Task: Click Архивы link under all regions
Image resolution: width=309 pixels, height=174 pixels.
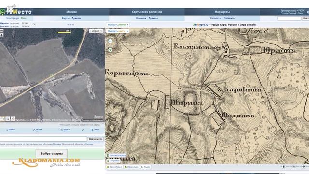Action: [153, 18]
